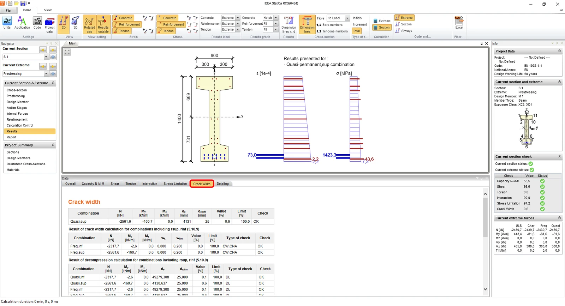Click the open folder icon in quick access toolbar
This screenshot has width=565, height=306.
click(16, 3)
